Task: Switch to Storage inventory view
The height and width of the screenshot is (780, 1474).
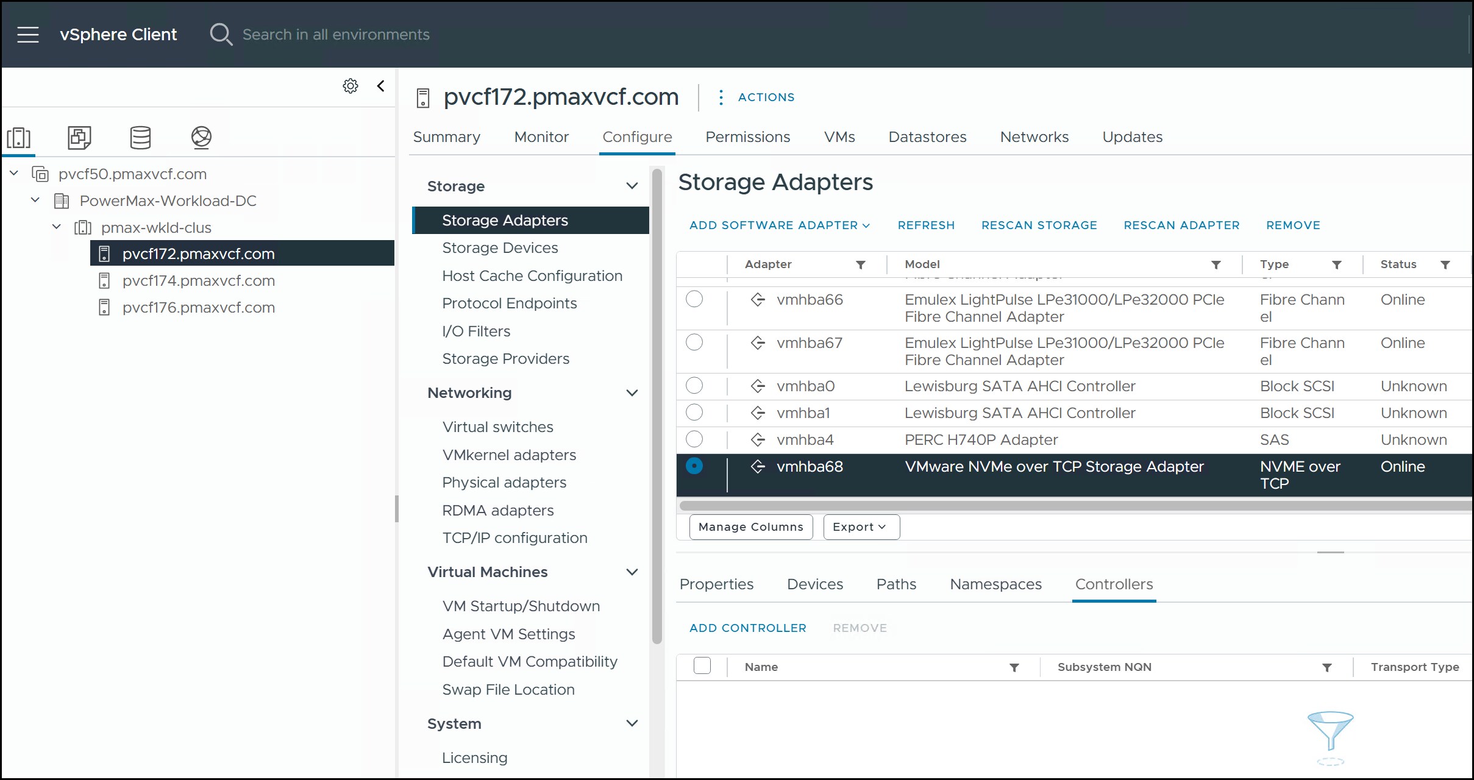Action: (x=140, y=138)
